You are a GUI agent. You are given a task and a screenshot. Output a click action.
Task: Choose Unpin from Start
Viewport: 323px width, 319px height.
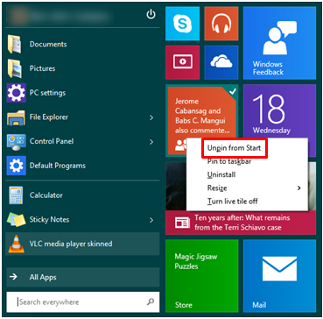pyautogui.click(x=234, y=148)
